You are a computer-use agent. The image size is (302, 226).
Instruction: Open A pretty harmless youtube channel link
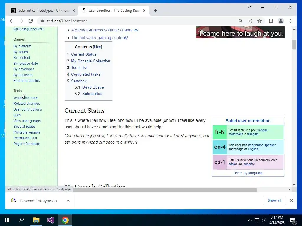[x=104, y=30]
